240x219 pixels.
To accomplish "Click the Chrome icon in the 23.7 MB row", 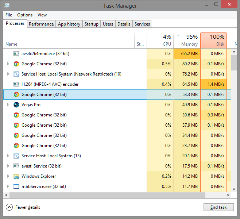I will (16, 146).
